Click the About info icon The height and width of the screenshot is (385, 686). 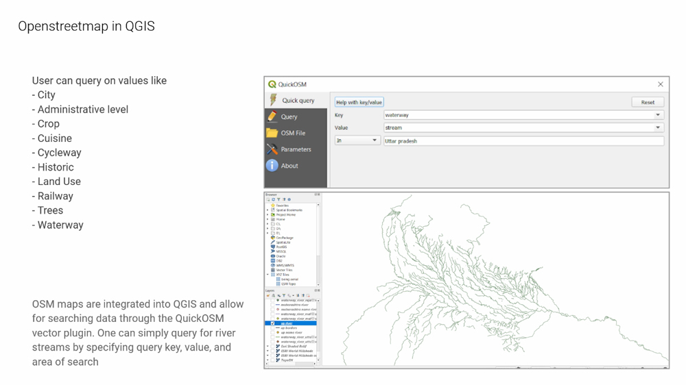click(x=272, y=166)
